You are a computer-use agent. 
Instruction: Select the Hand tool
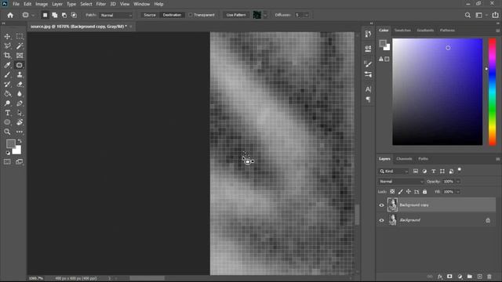[20, 122]
